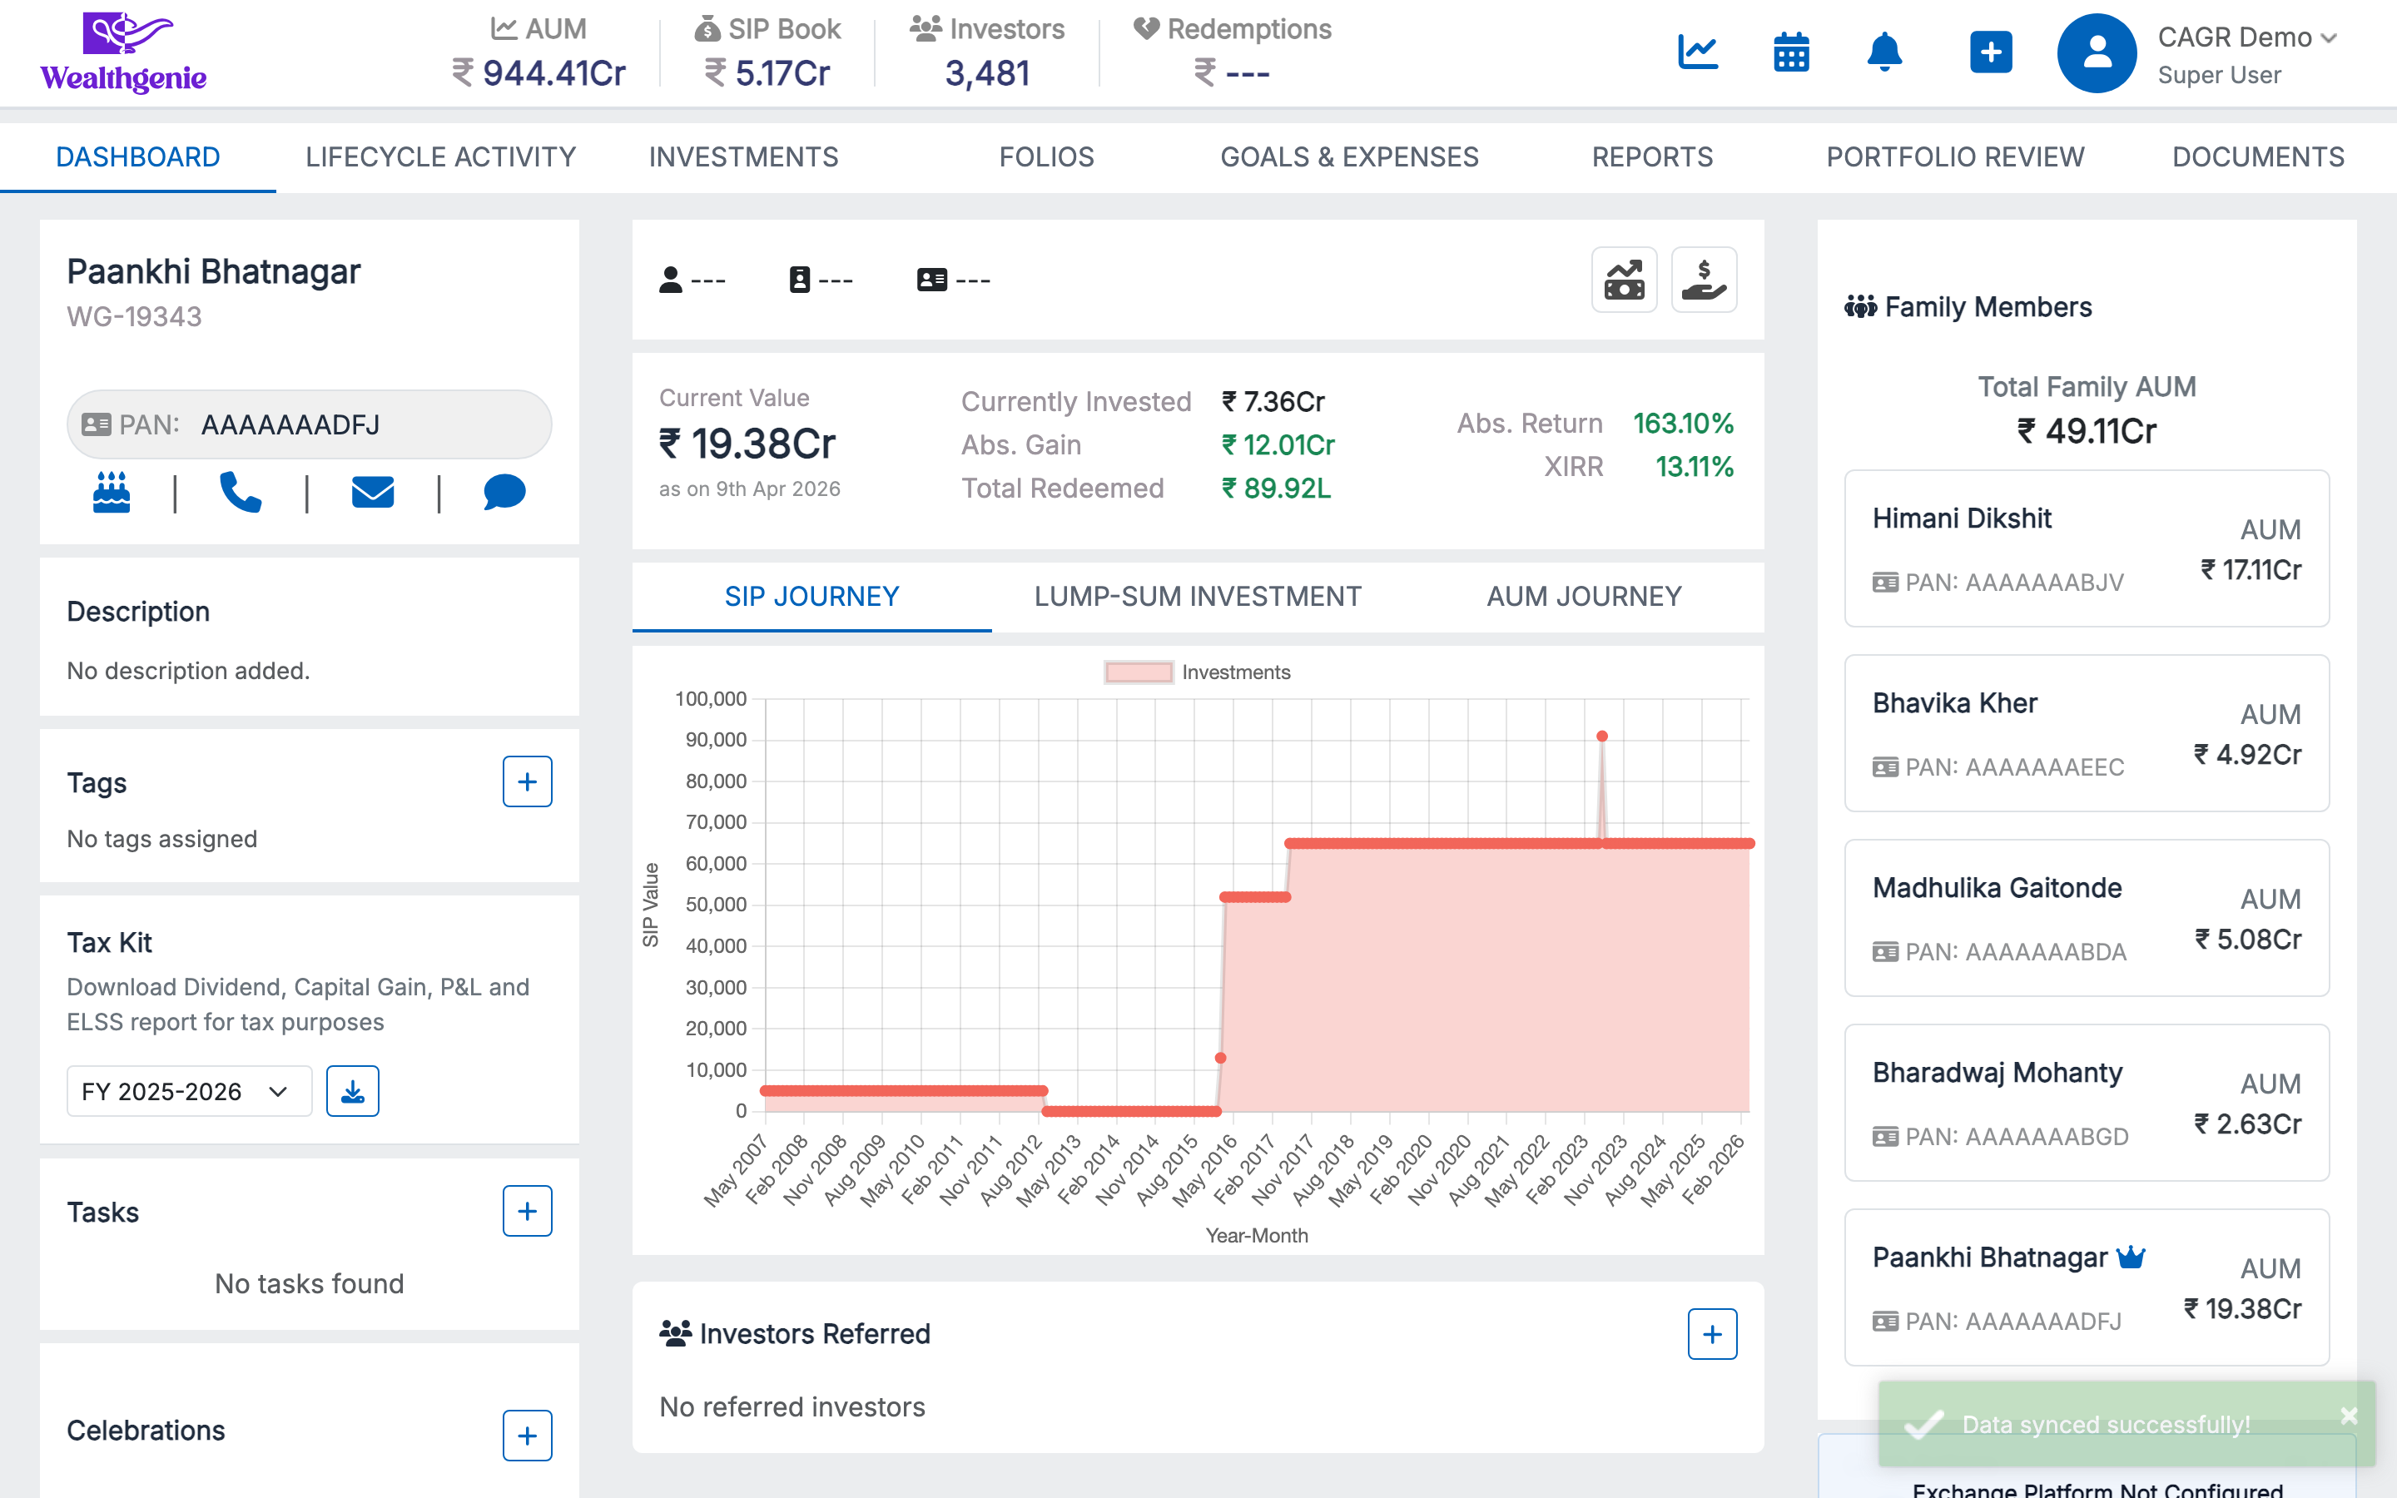Viewport: 2397px width, 1498px height.
Task: Add a new tag with the plus button
Action: pyautogui.click(x=528, y=781)
